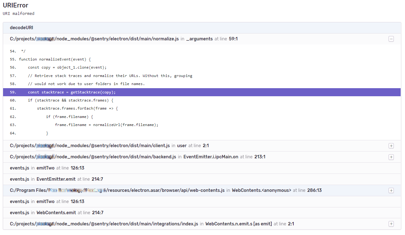The image size is (405, 235).
Task: Click line 63 of the source code
Action: click(107, 124)
